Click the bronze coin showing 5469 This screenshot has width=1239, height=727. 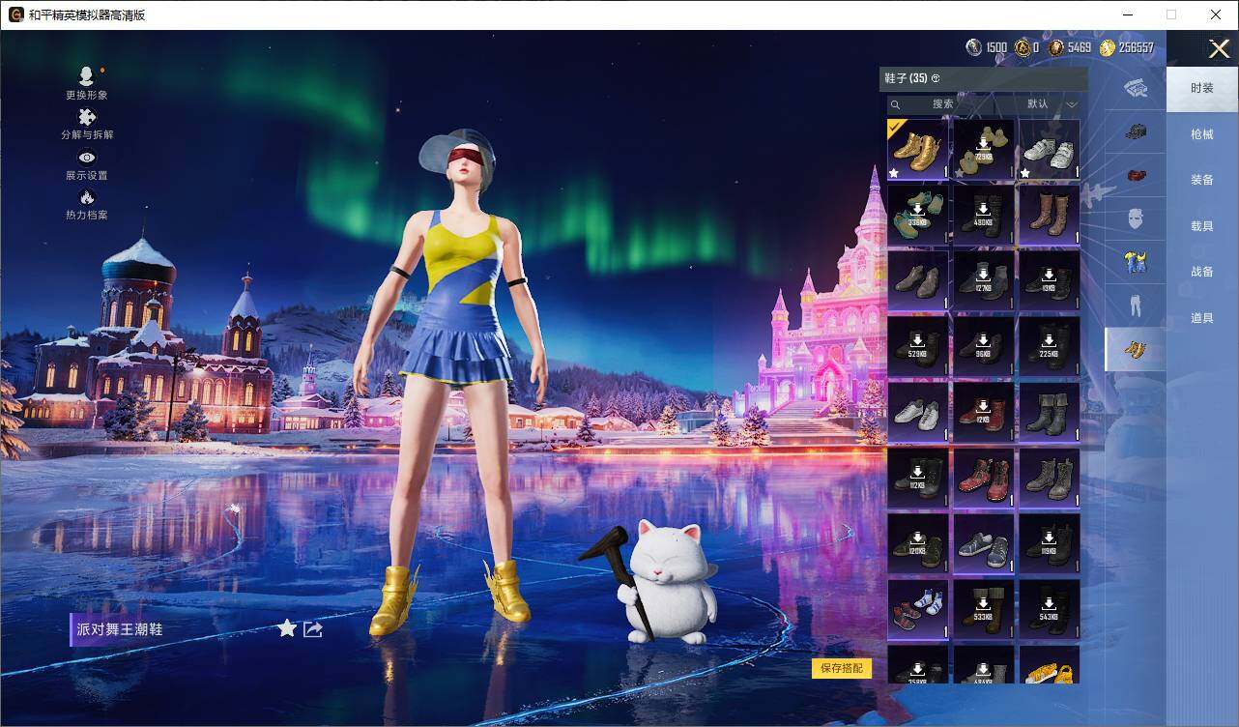tap(1056, 47)
